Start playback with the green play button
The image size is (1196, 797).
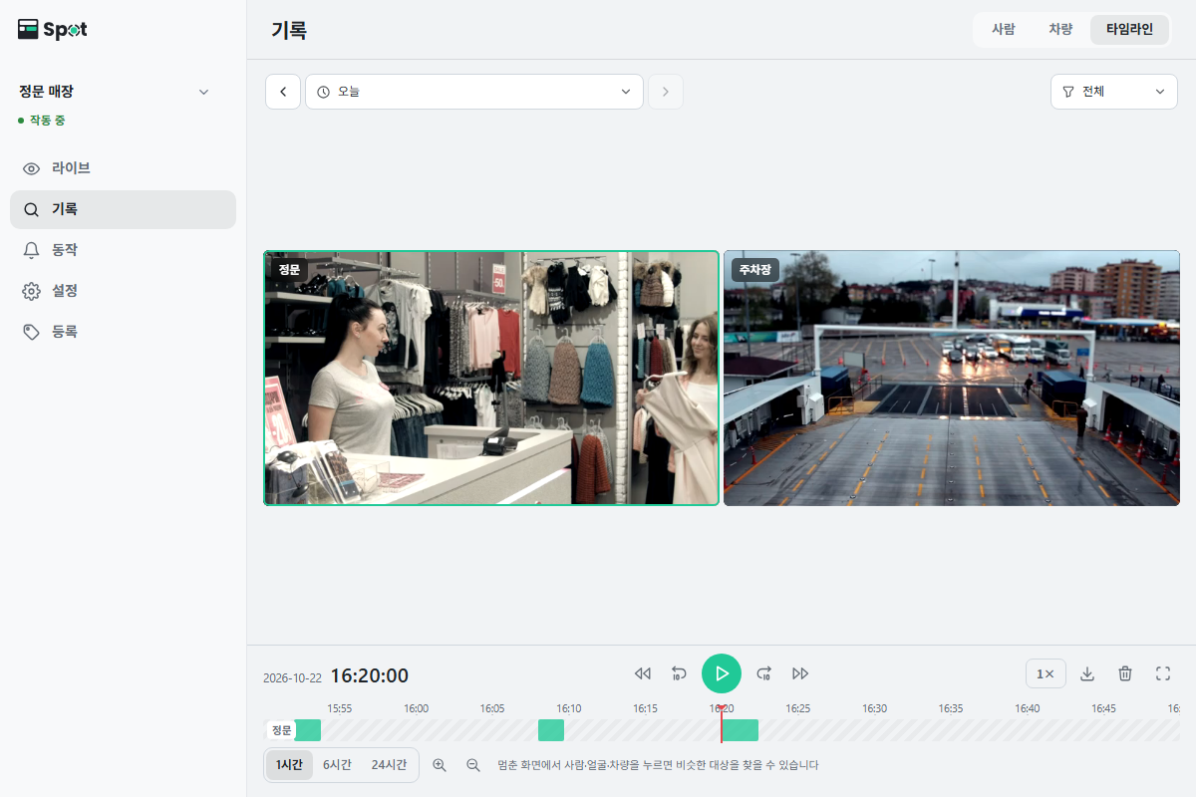(722, 673)
